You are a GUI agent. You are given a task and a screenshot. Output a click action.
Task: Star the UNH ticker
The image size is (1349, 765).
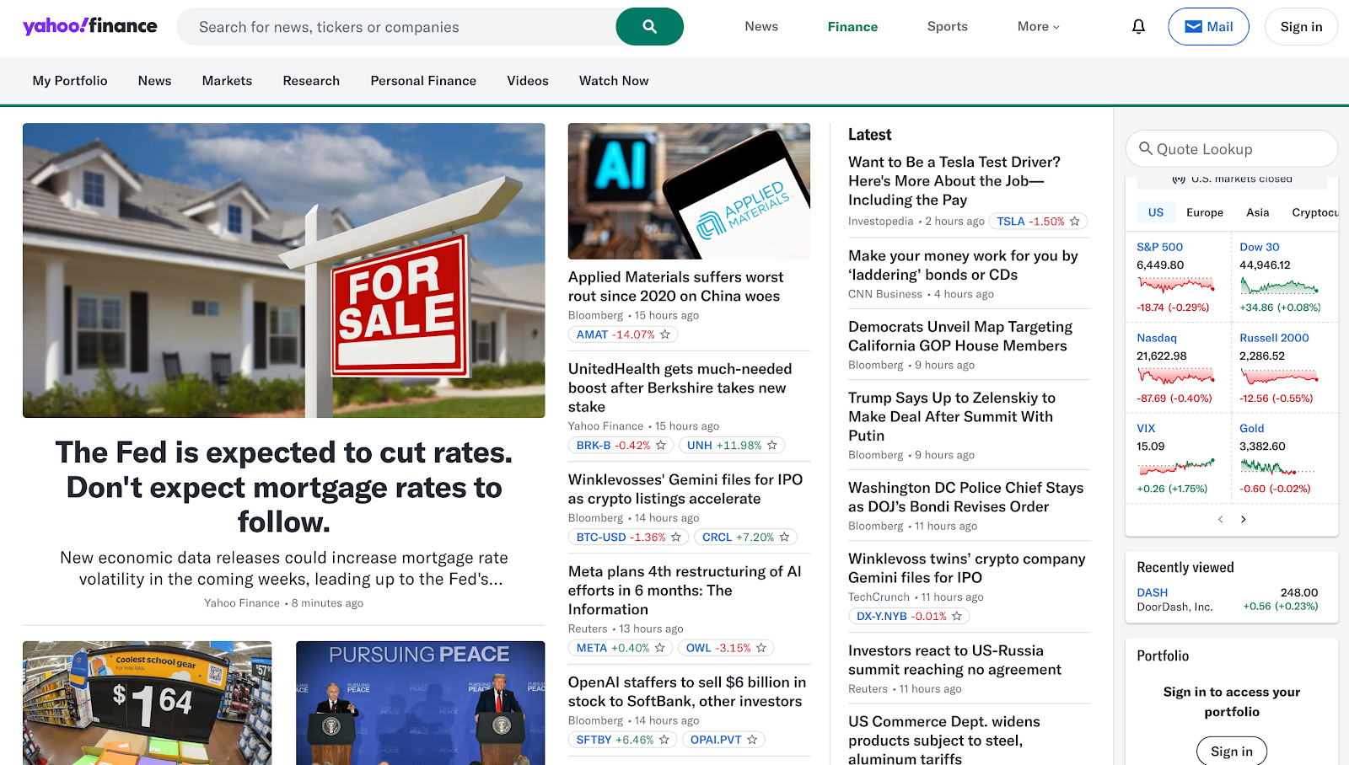(771, 445)
